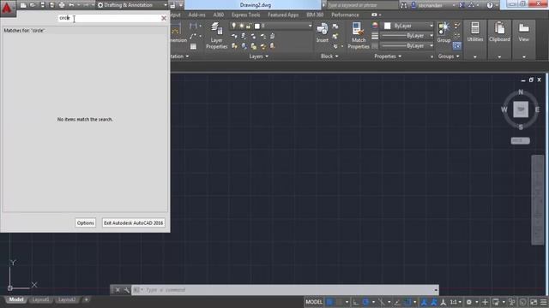Open the Performance ribbon tab
549x308 pixels.
pos(345,15)
